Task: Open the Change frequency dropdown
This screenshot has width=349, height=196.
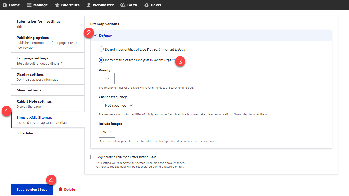Action: coord(117,105)
